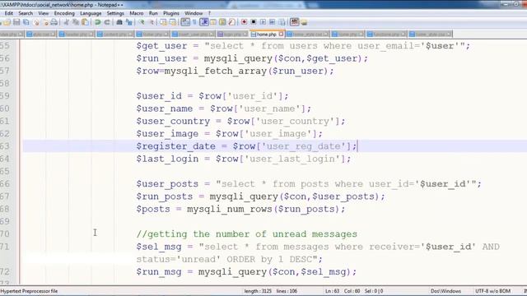
Task: Start macro recording with red dot
Action: tap(244, 22)
